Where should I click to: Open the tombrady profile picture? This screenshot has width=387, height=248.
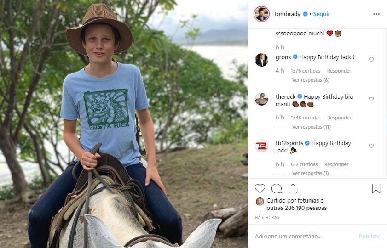point(261,14)
